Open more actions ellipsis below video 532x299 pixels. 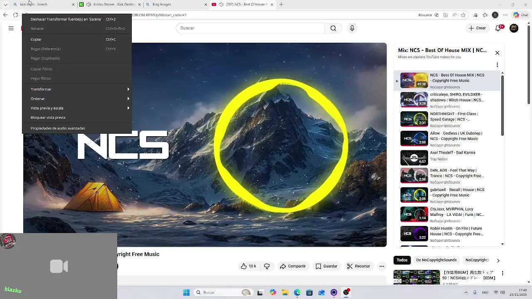pos(382,266)
